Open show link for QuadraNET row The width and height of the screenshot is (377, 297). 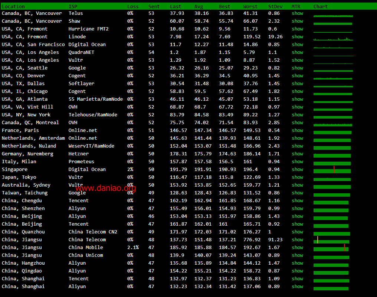click(298, 52)
